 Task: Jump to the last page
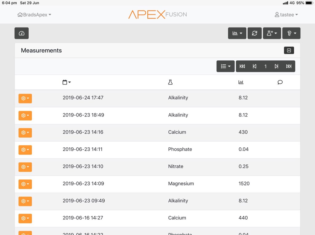289,66
